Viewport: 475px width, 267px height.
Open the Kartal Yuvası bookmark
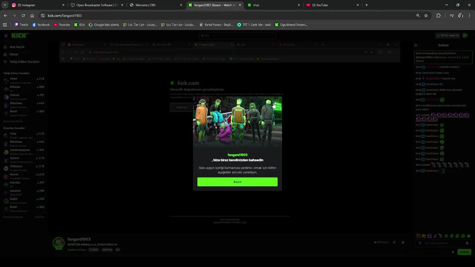coord(216,25)
